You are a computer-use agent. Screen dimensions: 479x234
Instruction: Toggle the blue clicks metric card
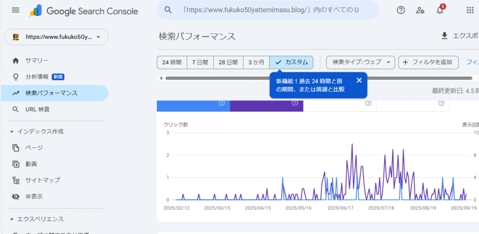(193, 105)
